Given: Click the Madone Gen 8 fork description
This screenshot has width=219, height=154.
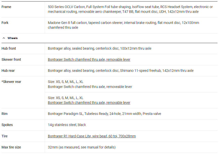Looking at the screenshot, I should 123,25.
